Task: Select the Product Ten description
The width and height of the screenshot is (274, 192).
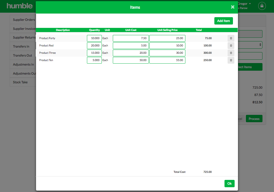Action: [46, 60]
